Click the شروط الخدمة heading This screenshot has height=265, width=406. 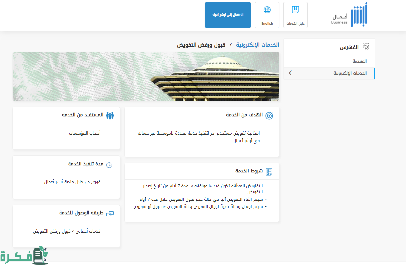pos(249,171)
